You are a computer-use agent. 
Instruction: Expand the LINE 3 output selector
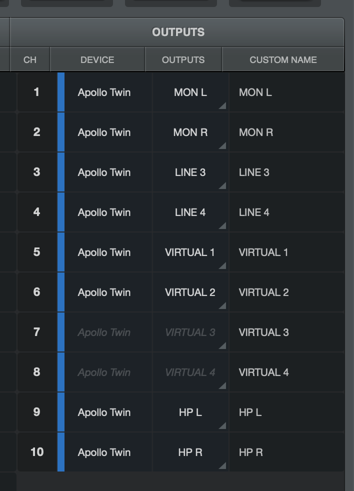click(190, 172)
